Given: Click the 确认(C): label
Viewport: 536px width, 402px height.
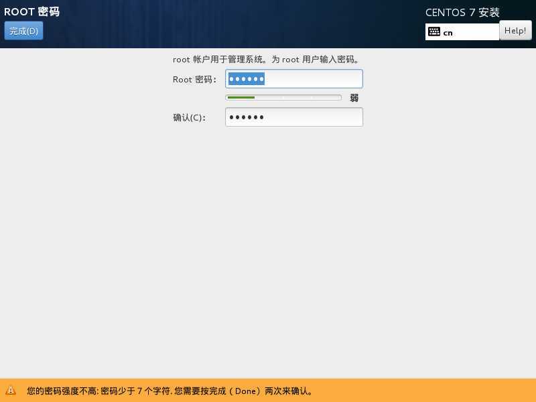Looking at the screenshot, I should click(x=189, y=118).
